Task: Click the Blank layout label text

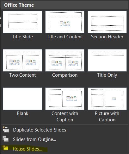Action: point(22,113)
